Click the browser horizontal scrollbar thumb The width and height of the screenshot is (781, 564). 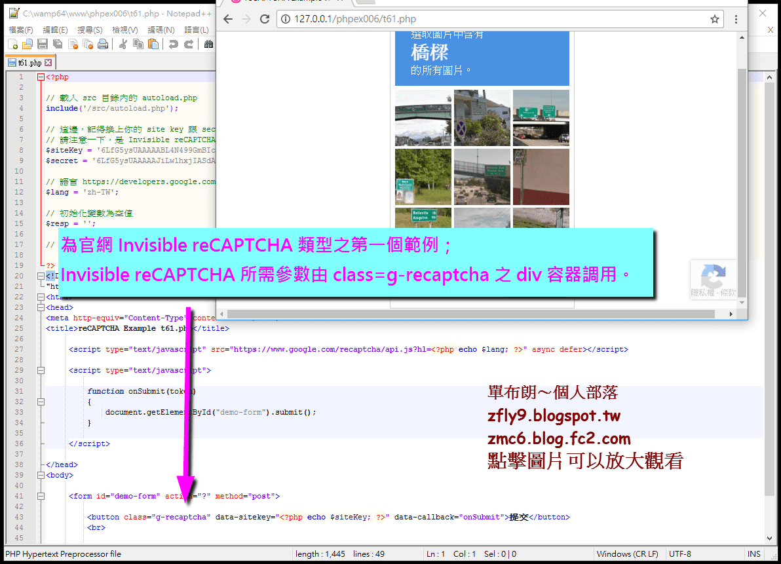click(470, 314)
